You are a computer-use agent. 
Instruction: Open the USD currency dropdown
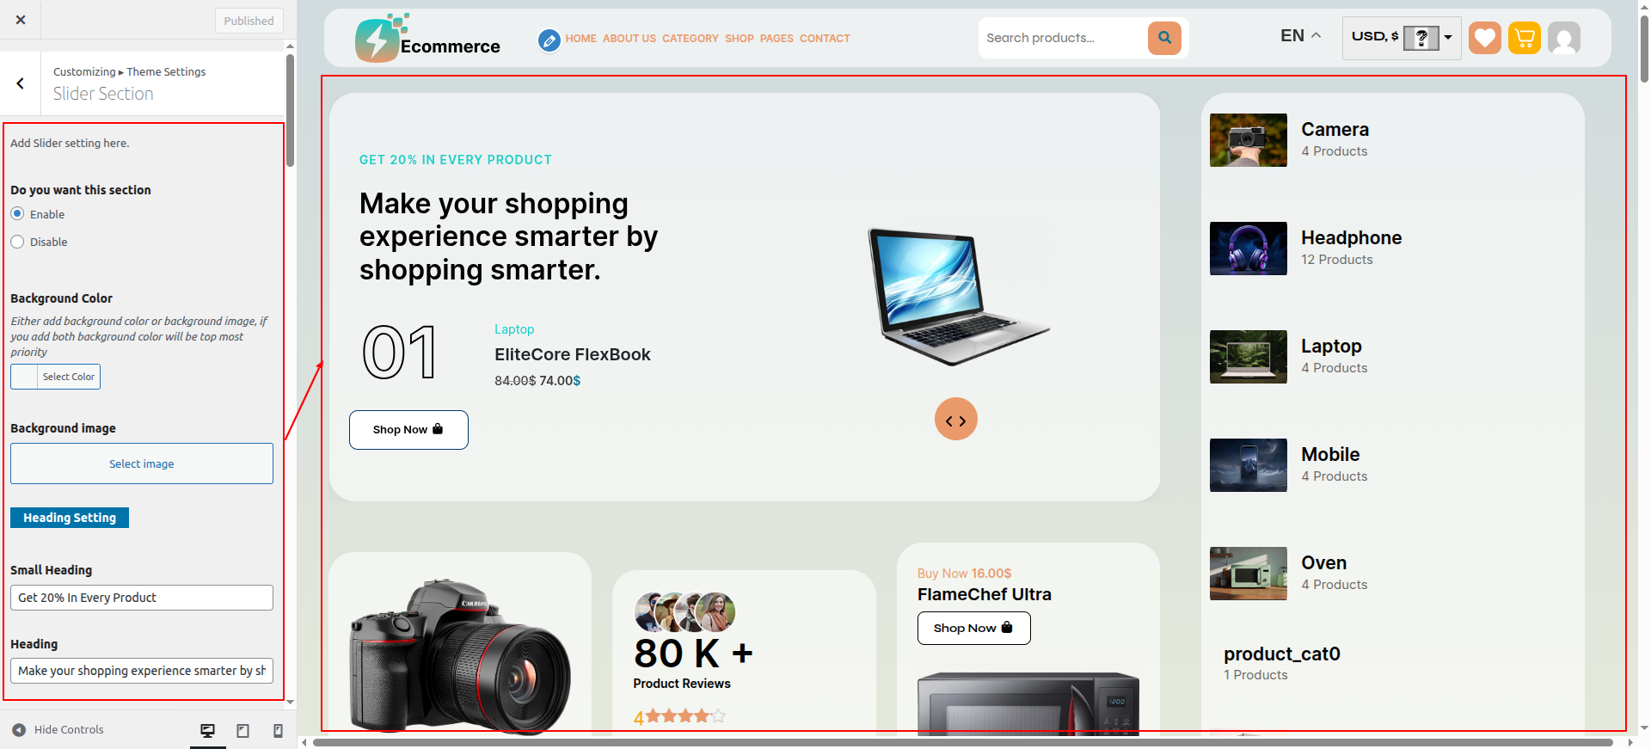point(1402,38)
